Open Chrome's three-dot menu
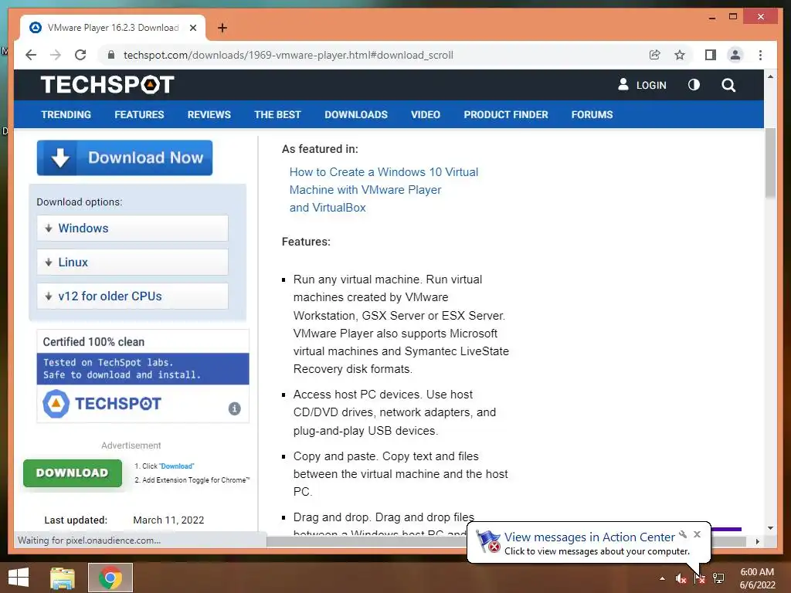Screen dimensions: 791x593 point(760,55)
